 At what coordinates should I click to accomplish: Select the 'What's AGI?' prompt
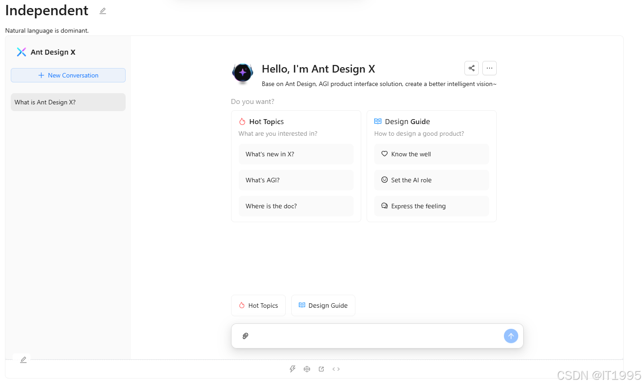[296, 180]
